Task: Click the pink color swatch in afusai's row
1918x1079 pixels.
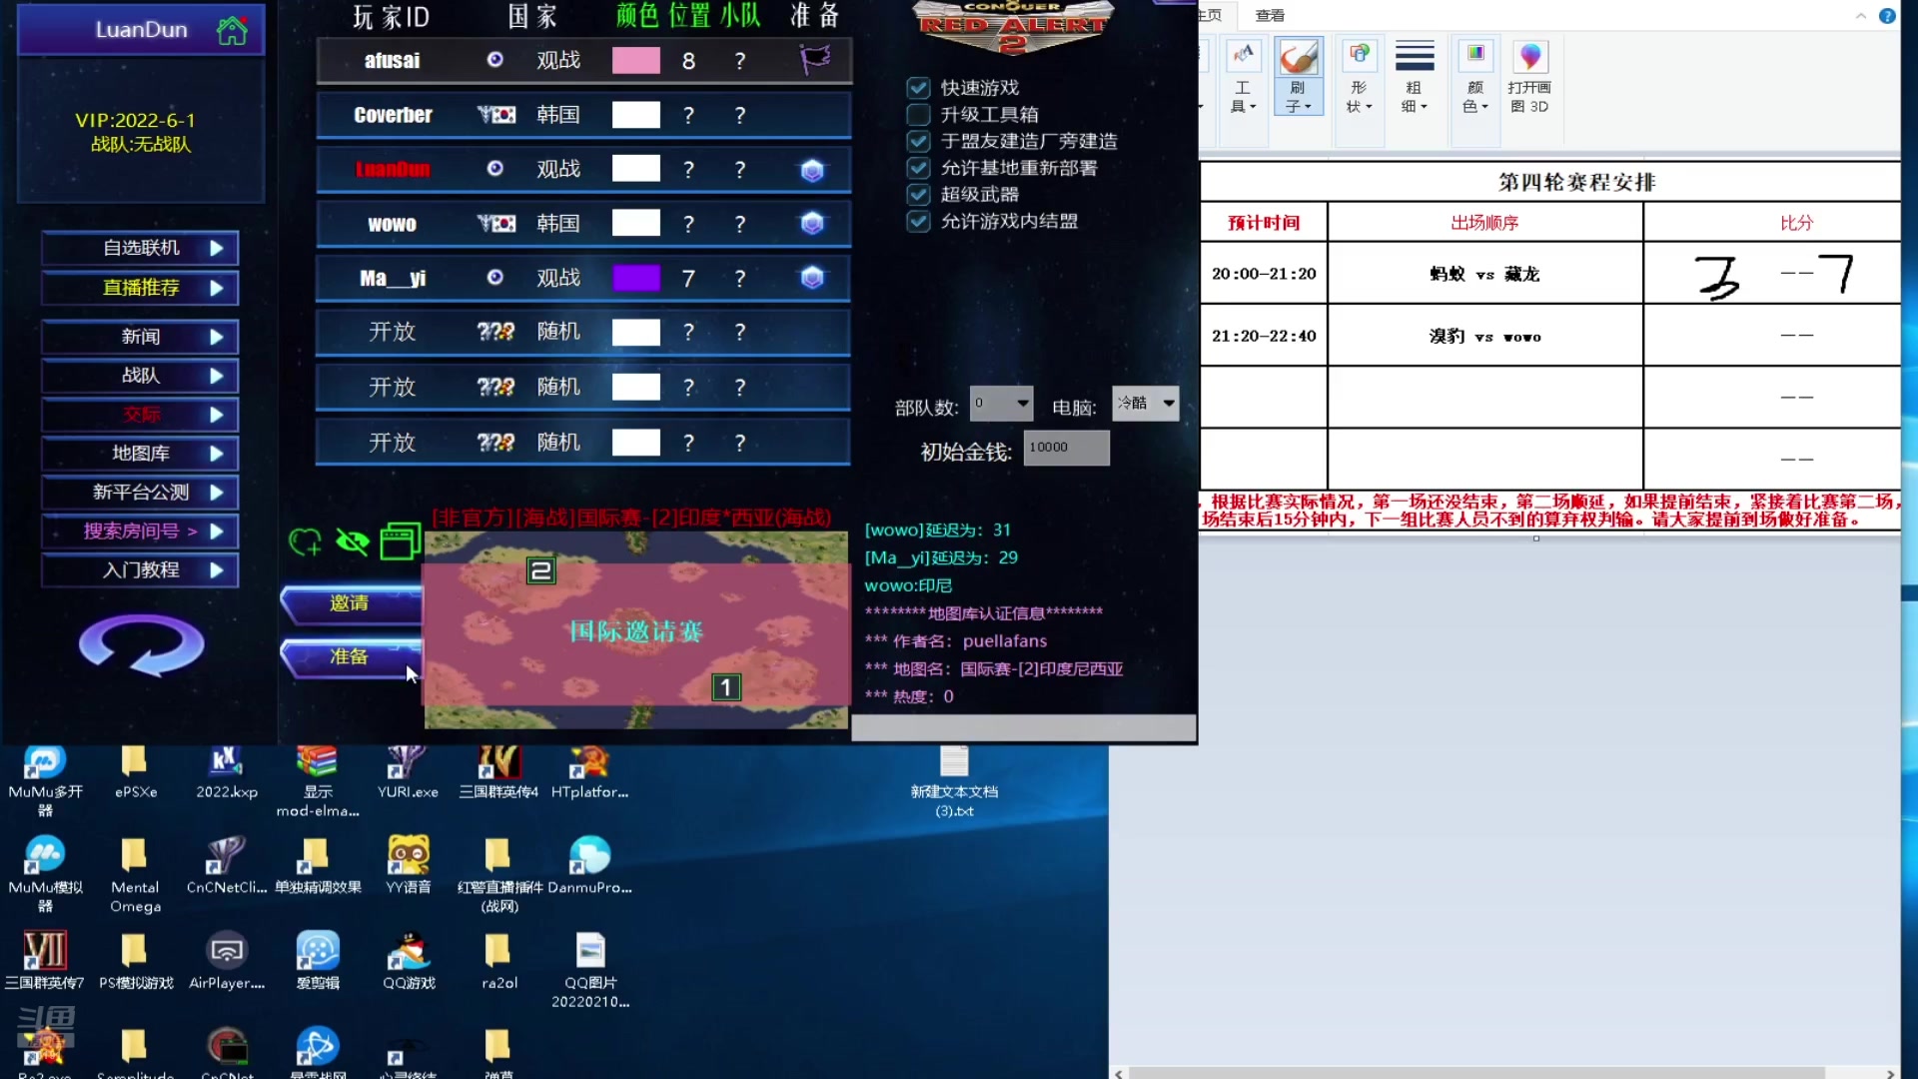Action: 636,61
